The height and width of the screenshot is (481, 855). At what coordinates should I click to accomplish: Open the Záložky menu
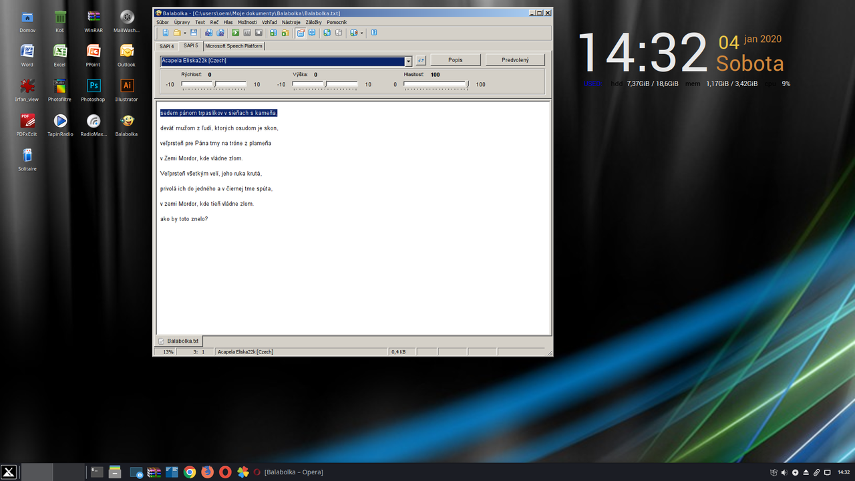tap(314, 22)
